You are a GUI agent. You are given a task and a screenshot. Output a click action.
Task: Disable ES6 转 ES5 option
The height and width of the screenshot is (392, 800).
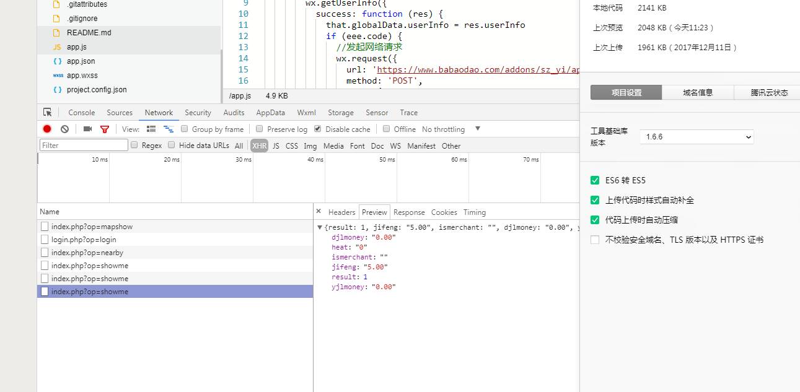point(595,180)
